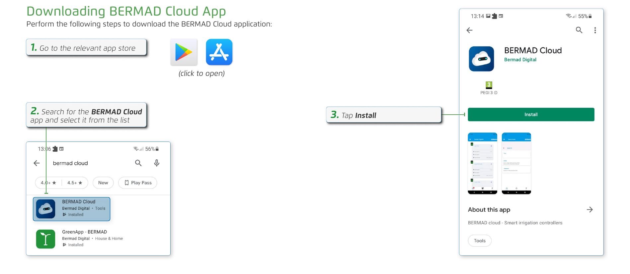630x274 pixels.
Task: Tap the Tools category chip
Action: click(480, 241)
